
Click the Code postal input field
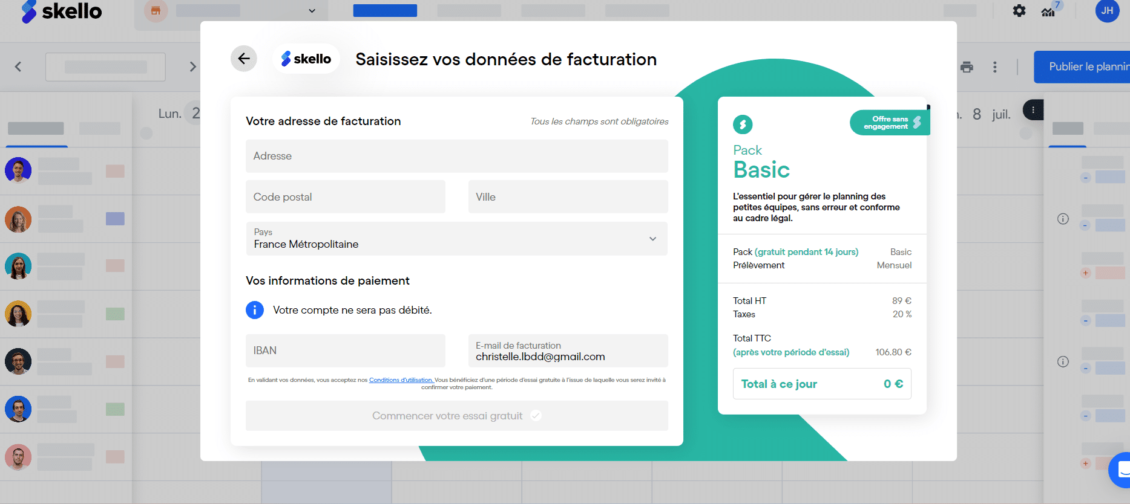345,197
